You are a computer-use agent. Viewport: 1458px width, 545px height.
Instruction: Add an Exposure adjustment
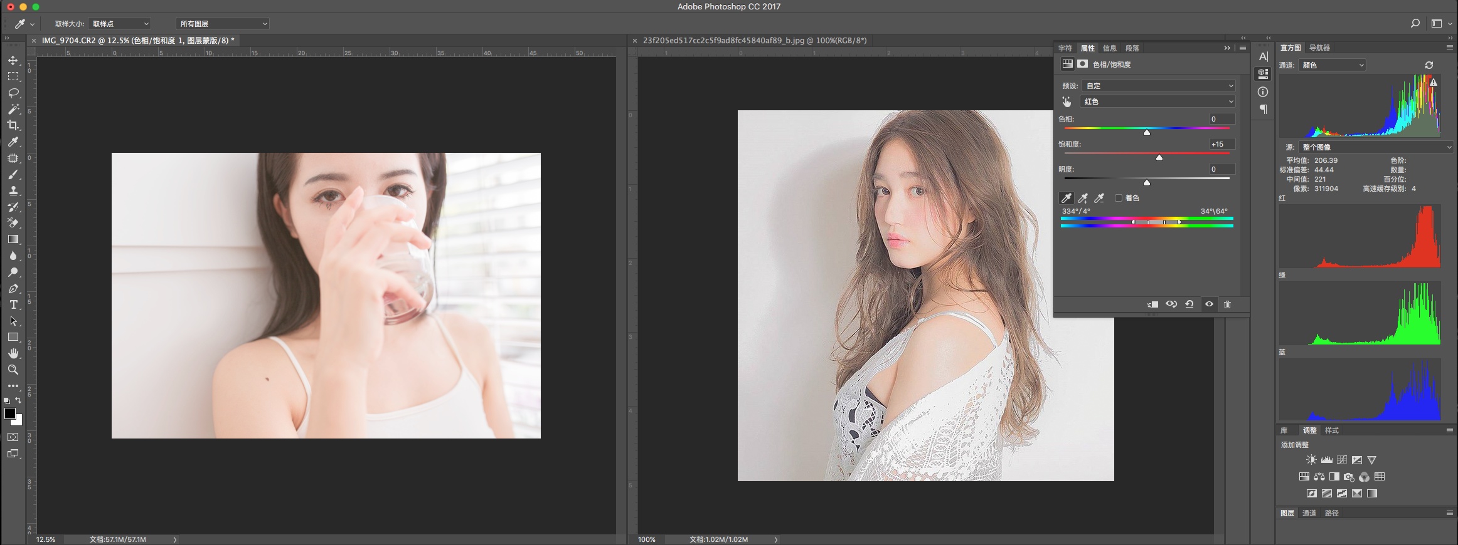1357,460
